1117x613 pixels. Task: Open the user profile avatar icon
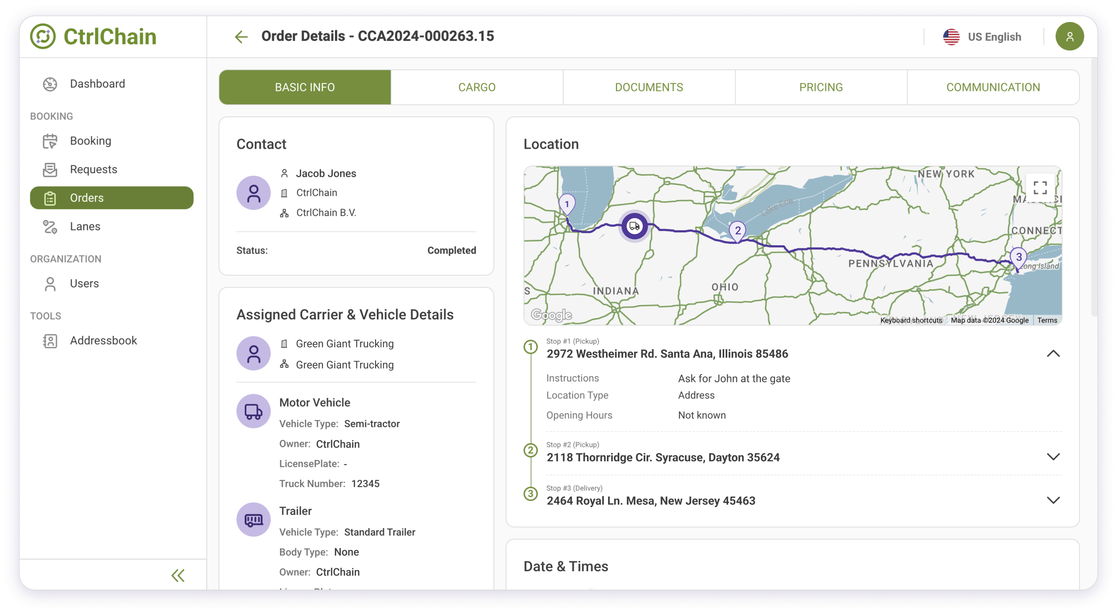pos(1069,37)
